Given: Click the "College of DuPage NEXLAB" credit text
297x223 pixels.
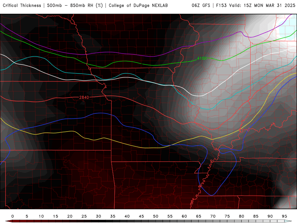Looking at the screenshot, I should click(x=138, y=6).
